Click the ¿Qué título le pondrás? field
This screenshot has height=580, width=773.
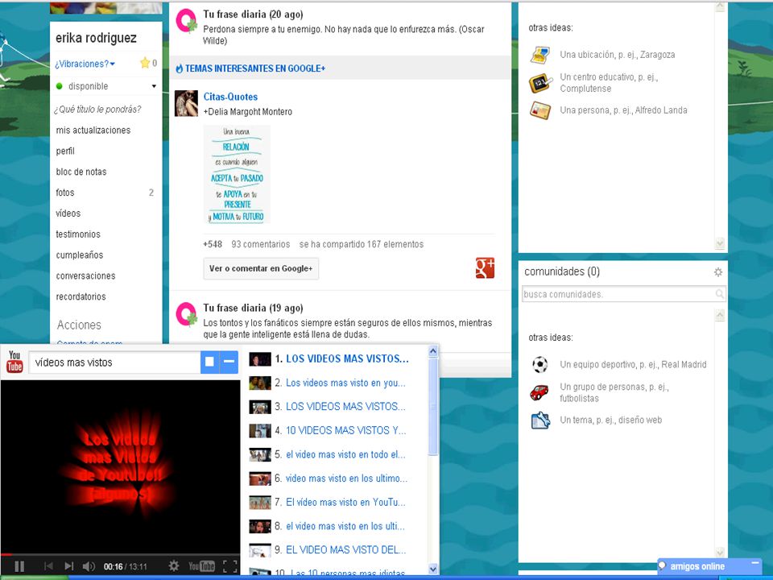(97, 109)
